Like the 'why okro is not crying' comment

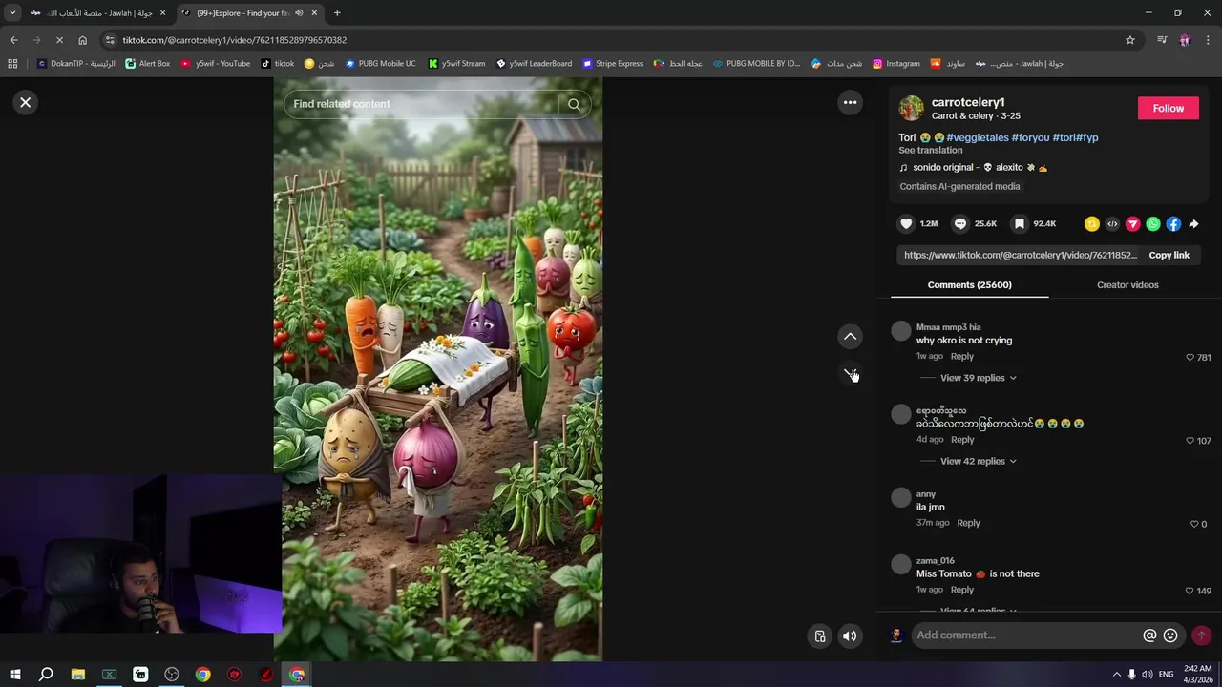1190,357
